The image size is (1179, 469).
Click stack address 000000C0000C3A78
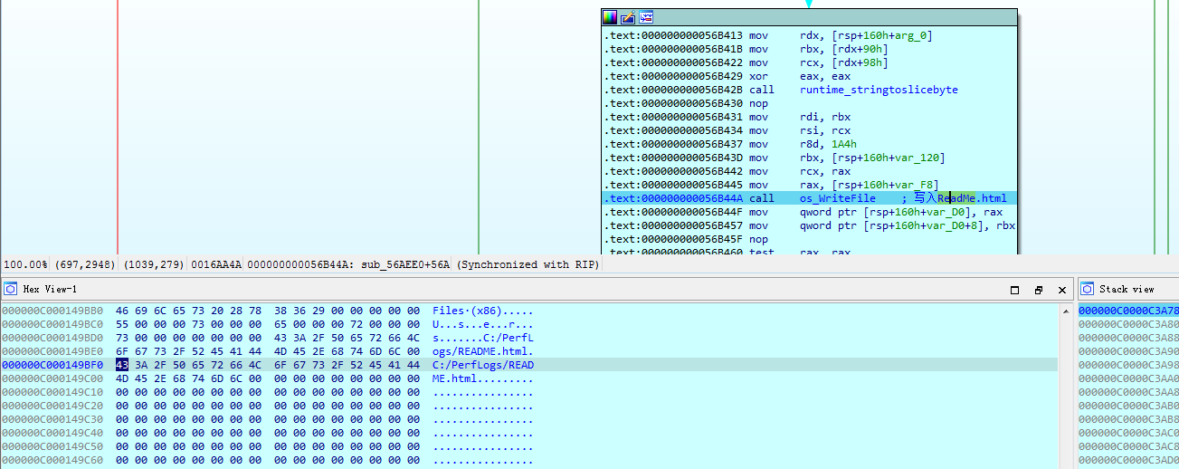[1128, 310]
